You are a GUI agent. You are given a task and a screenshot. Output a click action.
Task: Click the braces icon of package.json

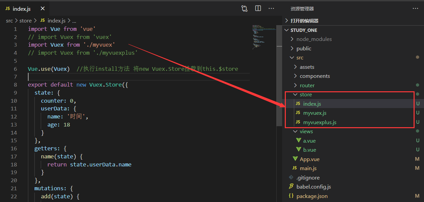tap(291, 196)
